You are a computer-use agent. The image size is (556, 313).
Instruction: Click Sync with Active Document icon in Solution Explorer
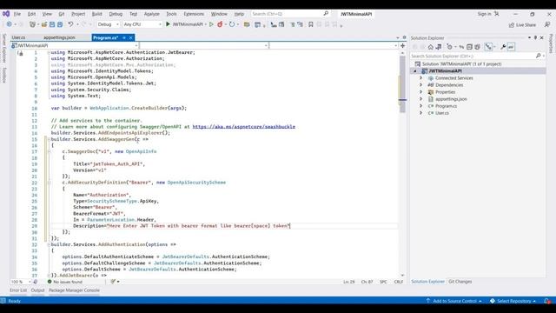[x=461, y=47]
